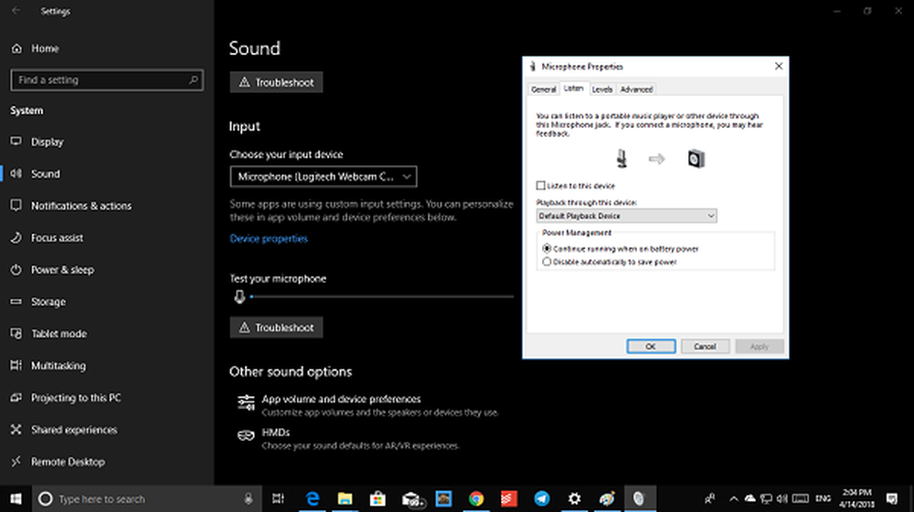Open the Windows Start menu
The width and height of the screenshot is (914, 512).
tap(16, 498)
